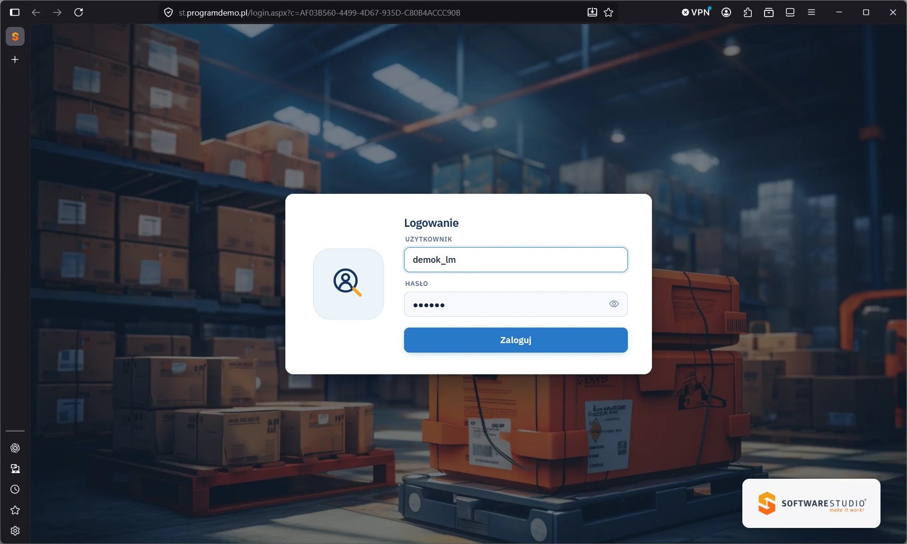The width and height of the screenshot is (907, 544).
Task: Add a new tab with plus icon
Action: point(15,60)
